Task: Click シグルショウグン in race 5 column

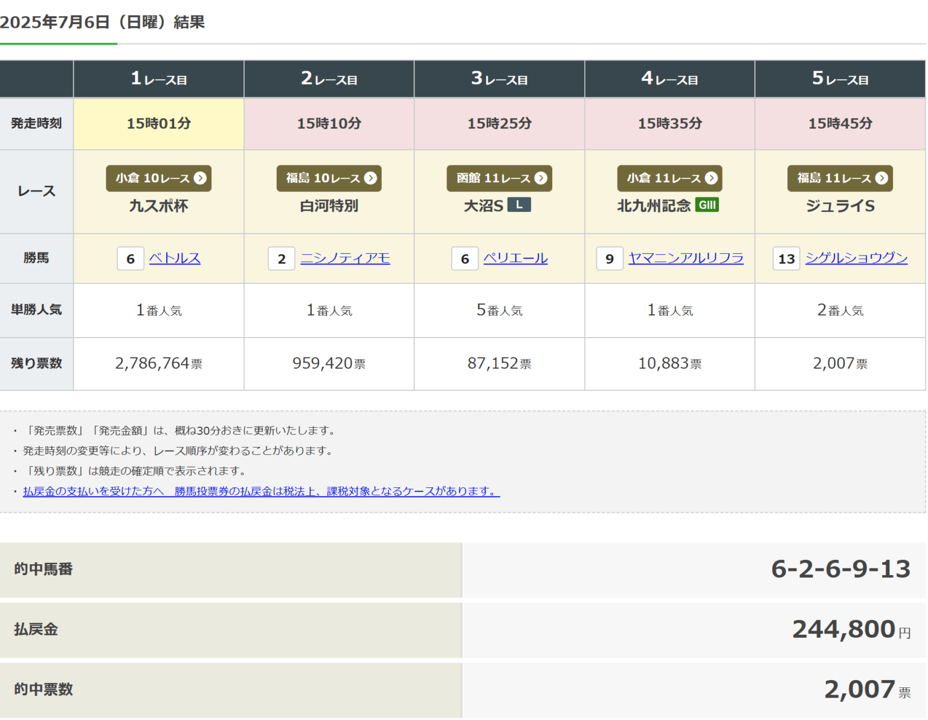Action: (x=857, y=258)
